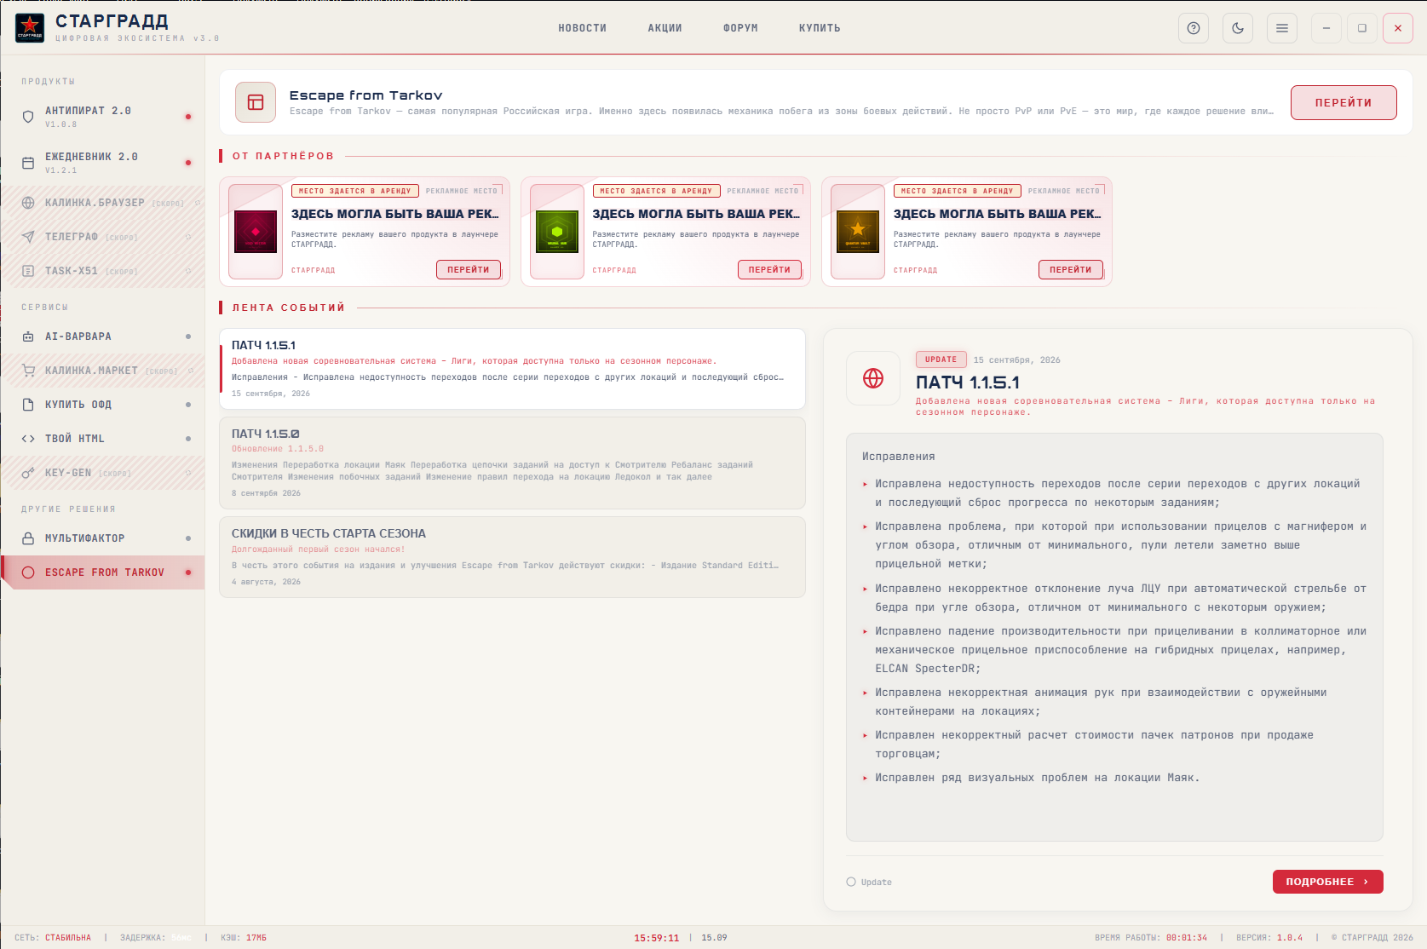
Task: Open the ФОРУМ navigation item
Action: (741, 28)
